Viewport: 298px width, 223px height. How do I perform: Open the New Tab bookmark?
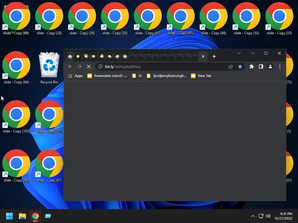pos(201,76)
